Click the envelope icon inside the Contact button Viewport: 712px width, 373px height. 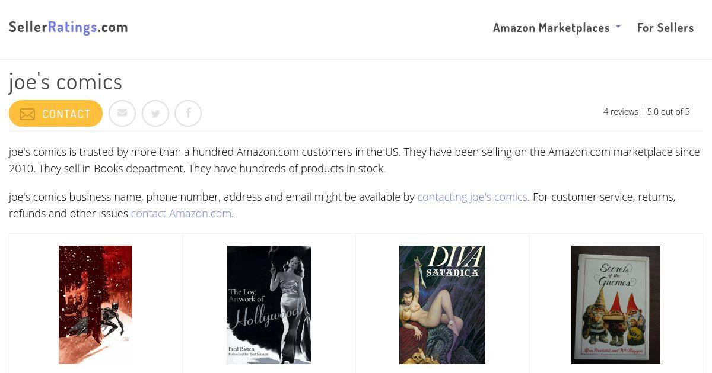pos(27,114)
